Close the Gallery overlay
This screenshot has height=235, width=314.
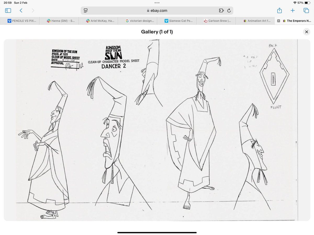[x=306, y=32]
